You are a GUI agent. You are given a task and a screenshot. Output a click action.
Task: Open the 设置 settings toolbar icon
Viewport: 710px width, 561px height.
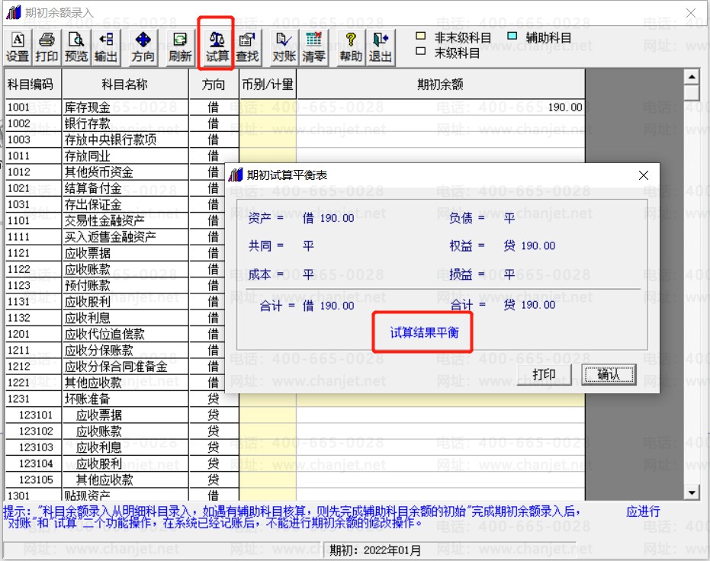coord(18,47)
